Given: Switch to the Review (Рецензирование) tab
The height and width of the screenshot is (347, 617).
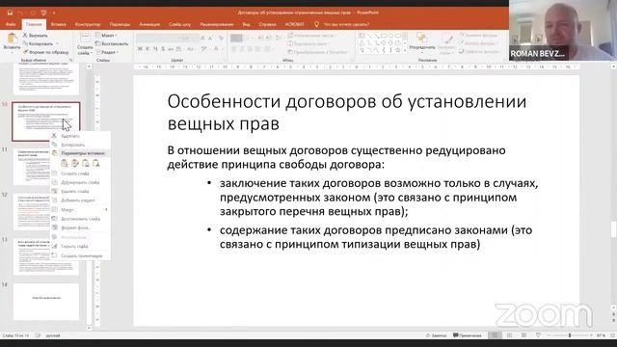Looking at the screenshot, I should click(x=217, y=24).
